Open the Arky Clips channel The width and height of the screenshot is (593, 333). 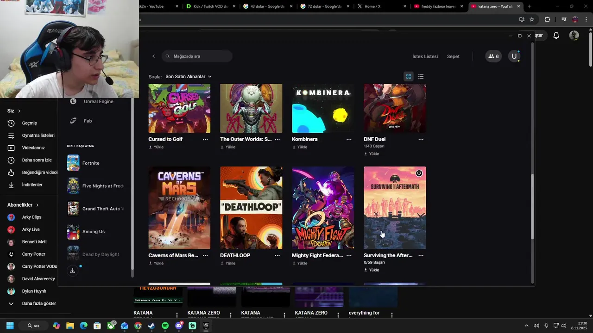coord(31,217)
